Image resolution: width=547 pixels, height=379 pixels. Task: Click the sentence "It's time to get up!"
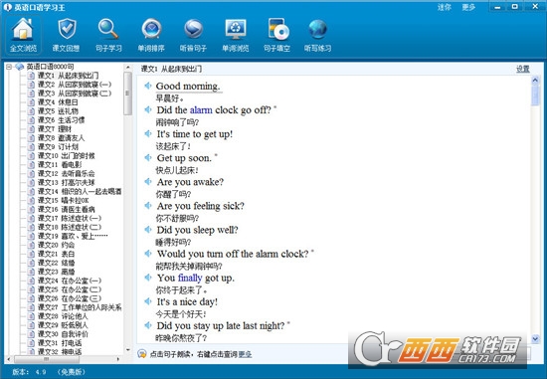[x=195, y=134]
